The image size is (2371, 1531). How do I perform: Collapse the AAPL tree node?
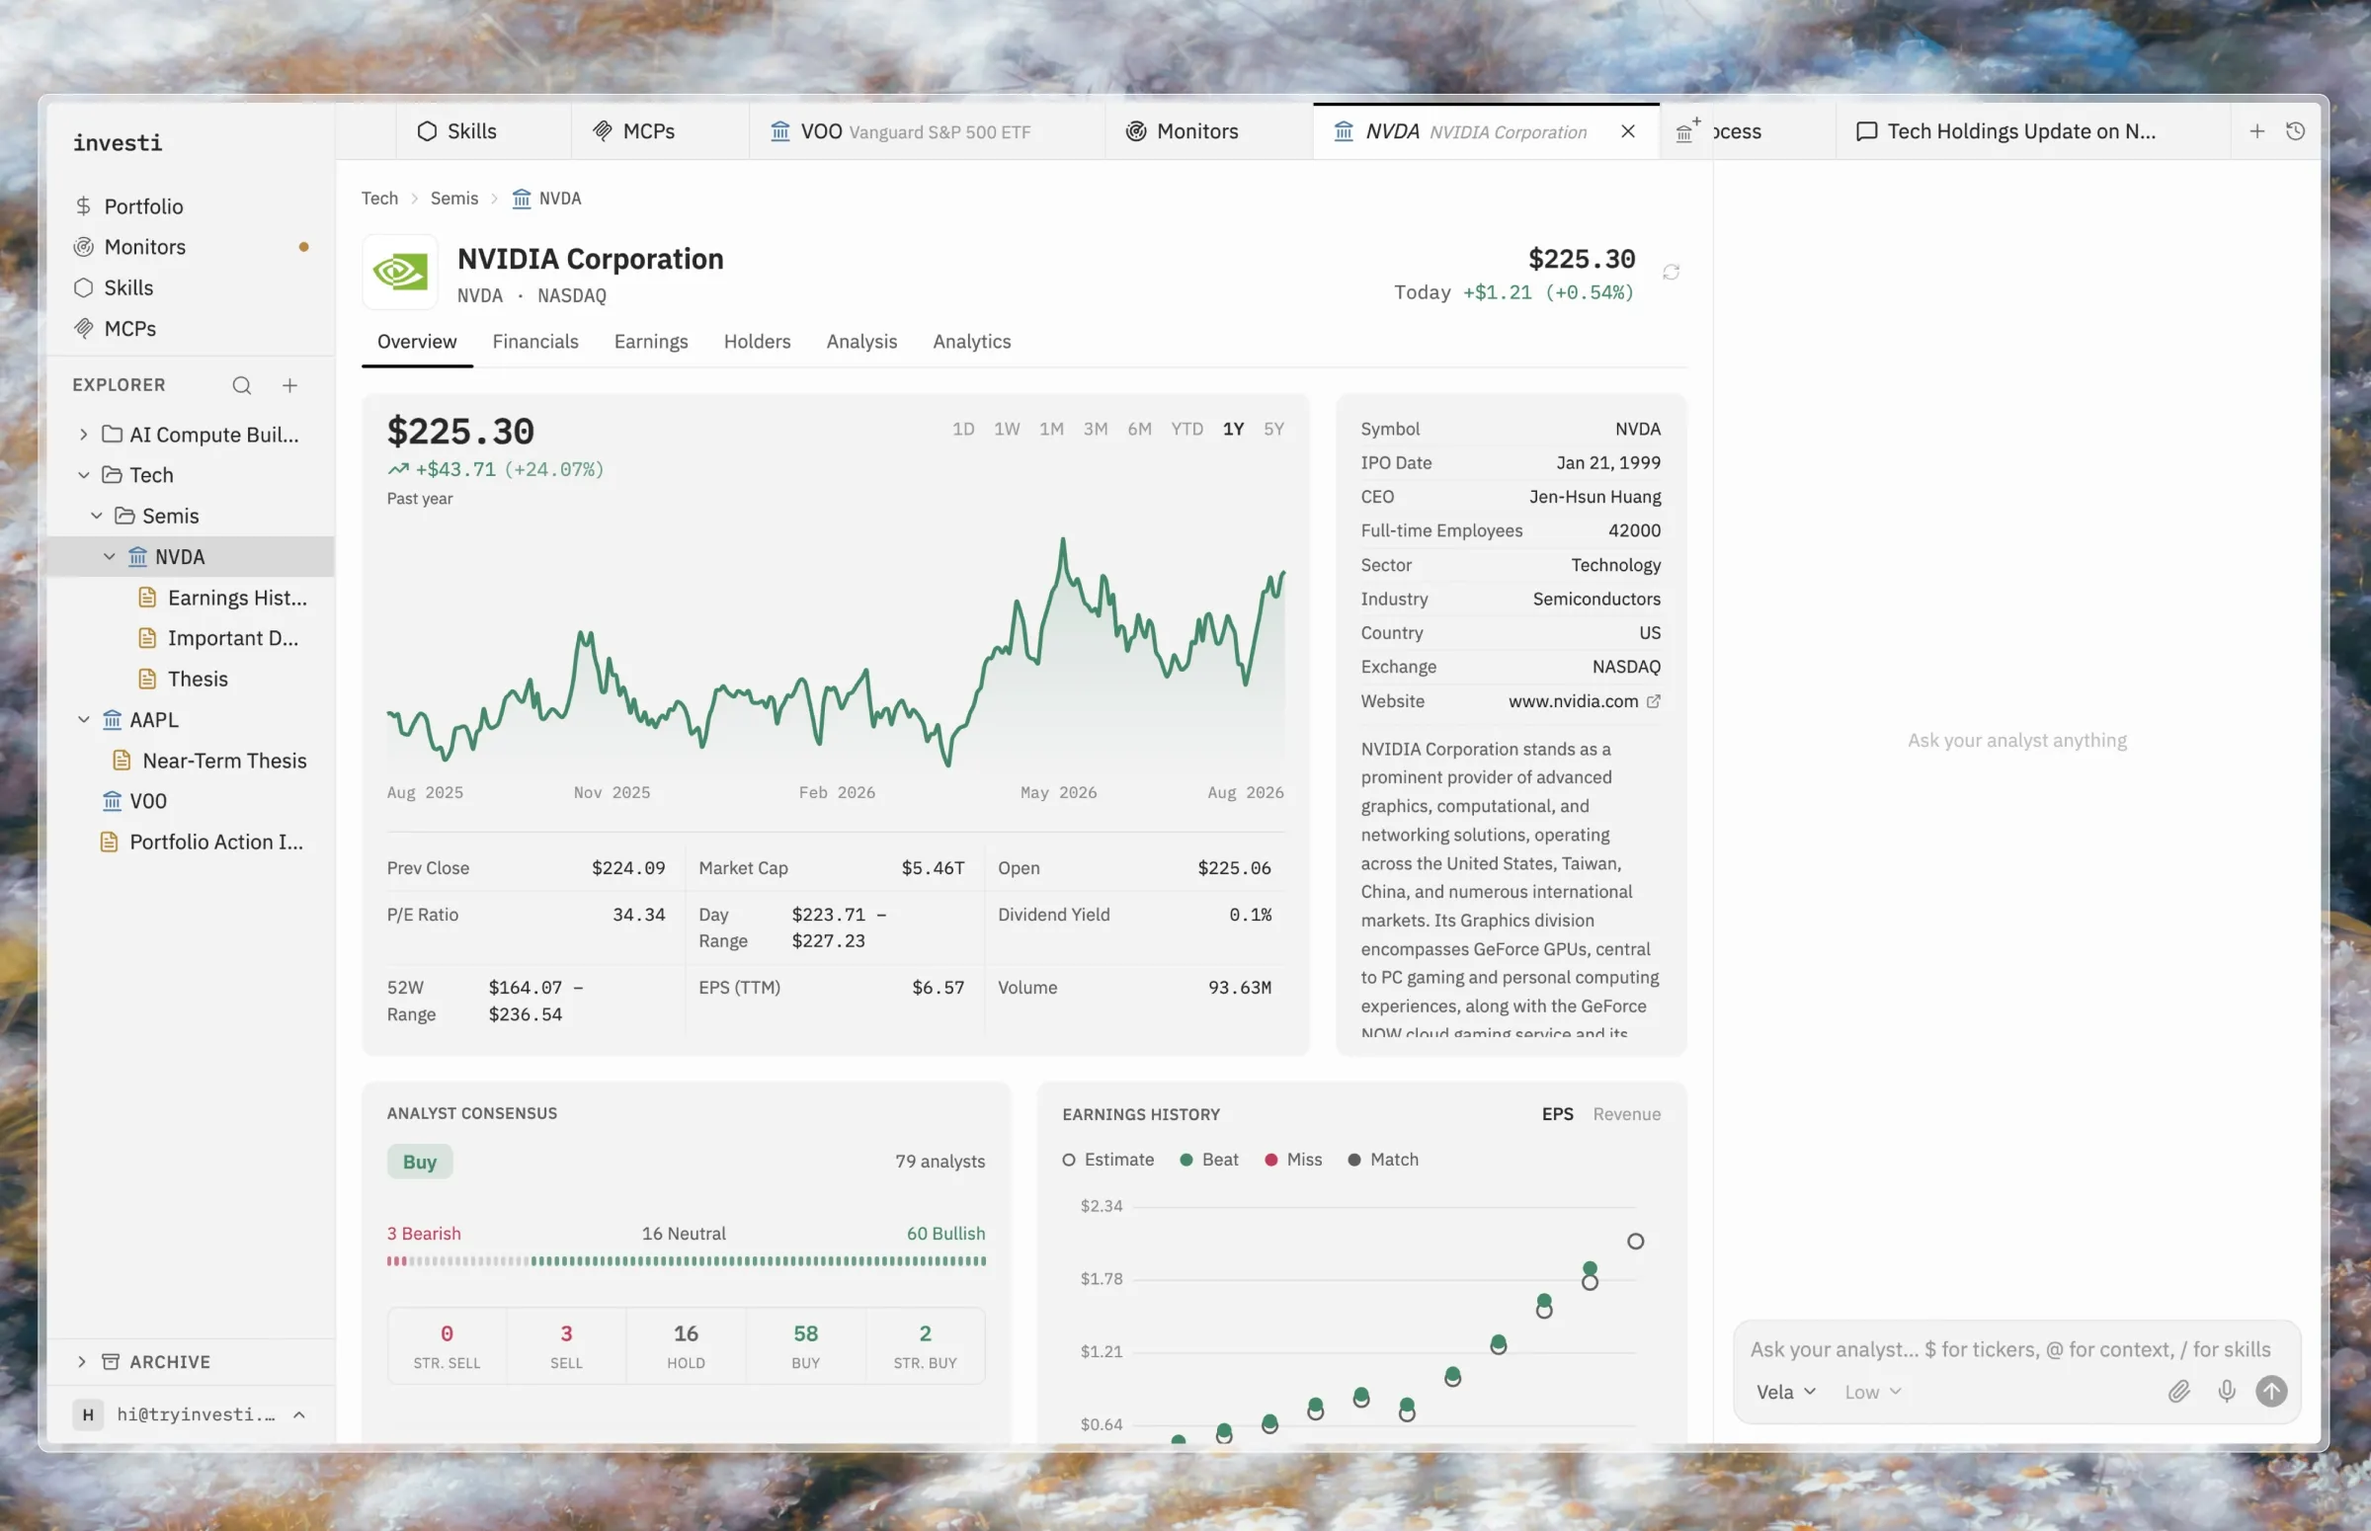click(84, 720)
